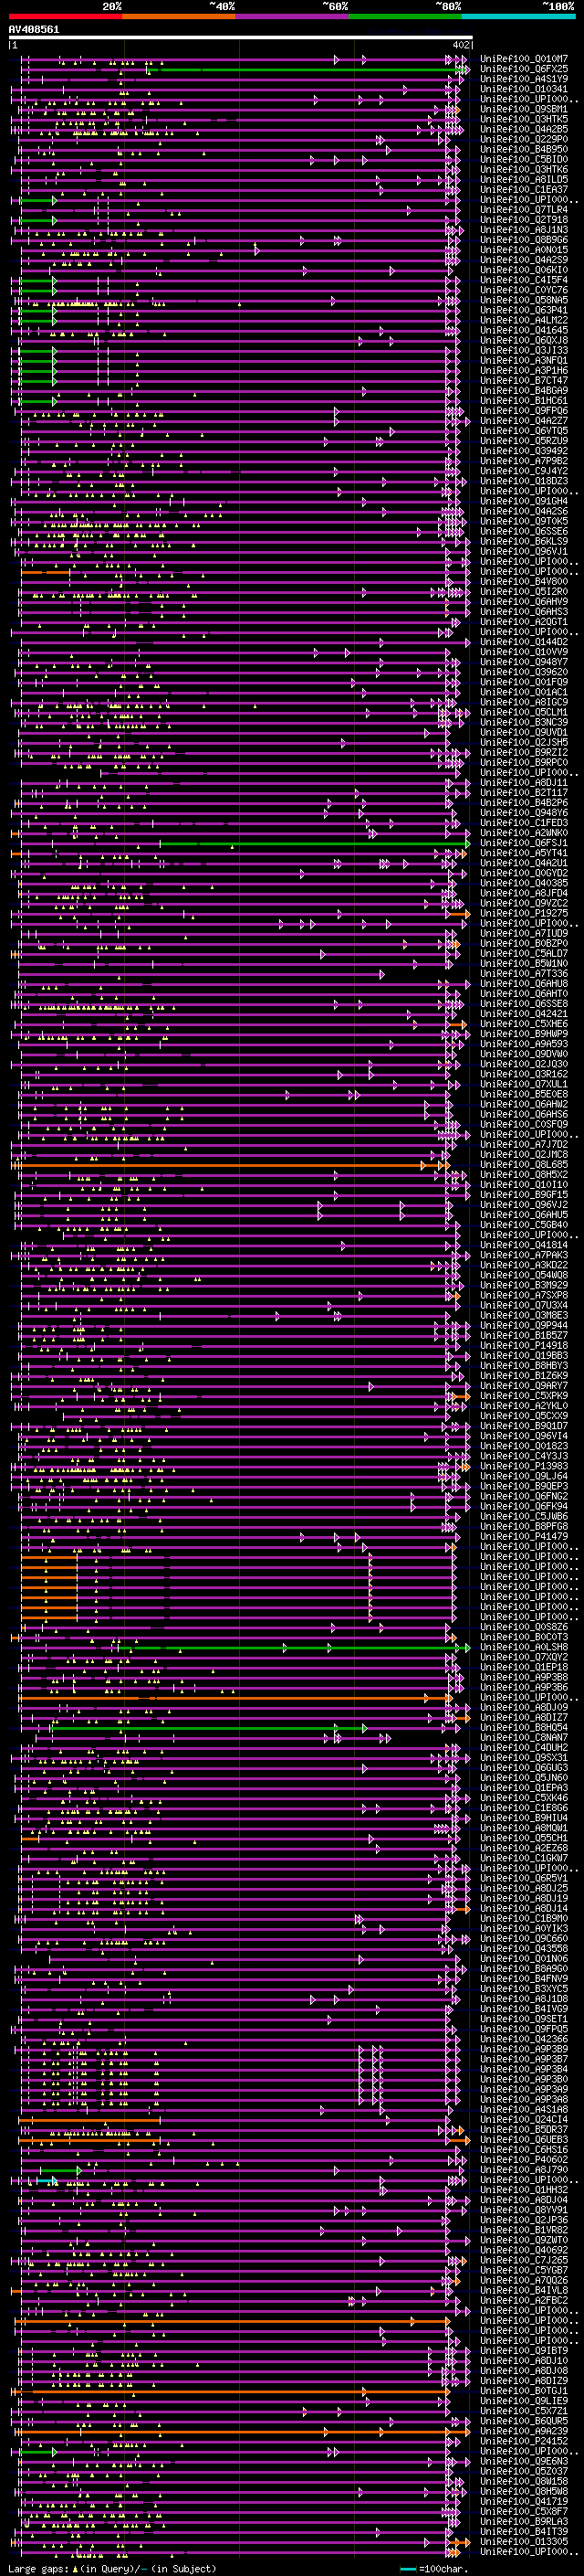Open the UniRef100_A3P1H6 entry
Viewport: 584px width, 2576px height.
pos(523,370)
